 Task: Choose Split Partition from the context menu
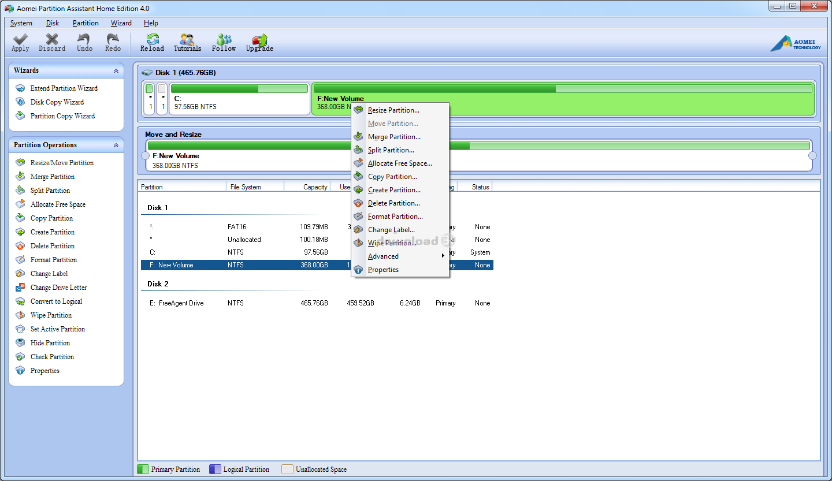[x=392, y=150]
